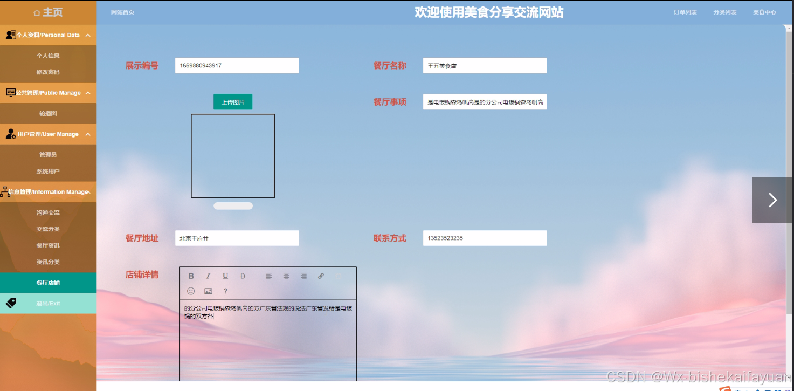Select 餐厅资讯 sidebar item
The height and width of the screenshot is (391, 794).
[48, 246]
